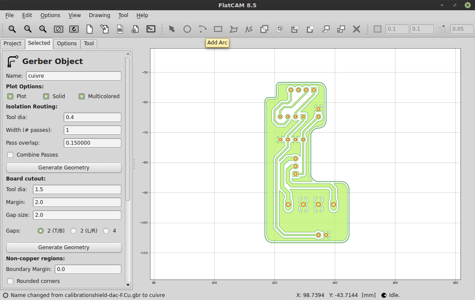Click the Replot toolbar icon
This screenshot has width=475, height=300.
click(x=74, y=29)
